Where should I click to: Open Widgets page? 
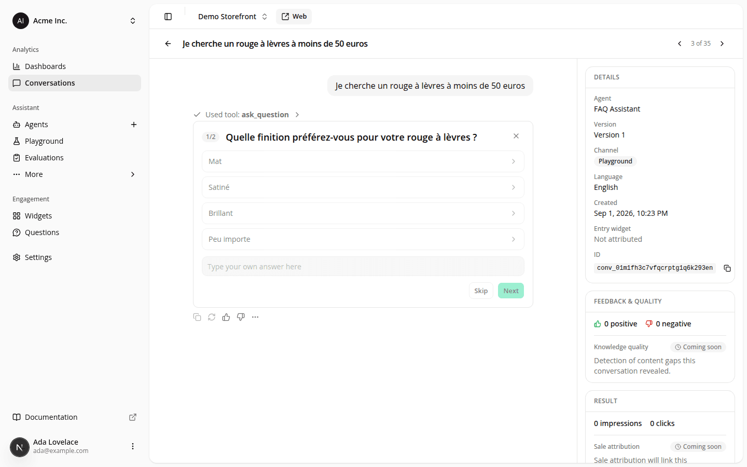pos(75,216)
